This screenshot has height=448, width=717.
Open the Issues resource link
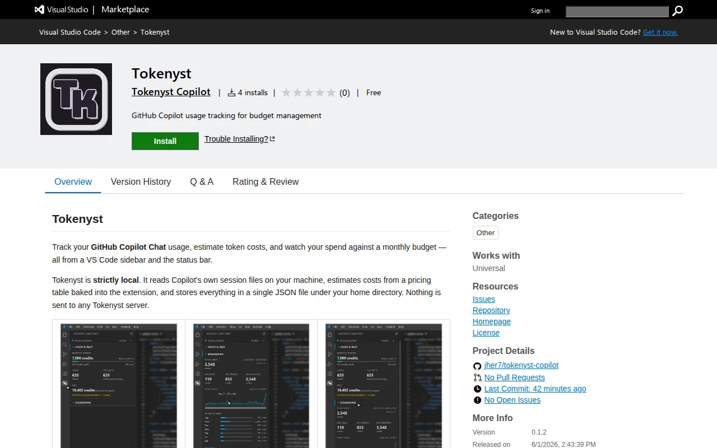(484, 299)
